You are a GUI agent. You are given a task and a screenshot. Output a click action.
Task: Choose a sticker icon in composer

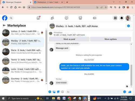58,92
